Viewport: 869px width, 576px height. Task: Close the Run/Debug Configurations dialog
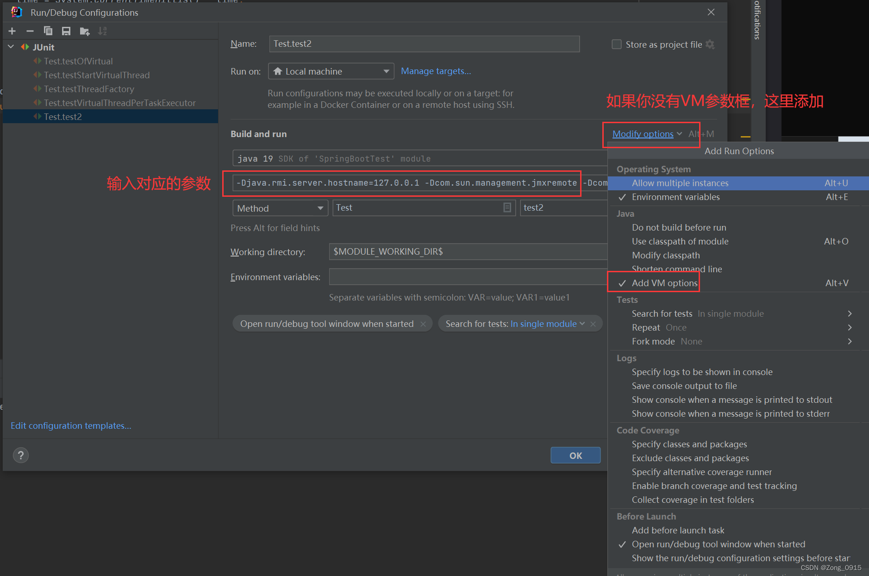tap(711, 12)
